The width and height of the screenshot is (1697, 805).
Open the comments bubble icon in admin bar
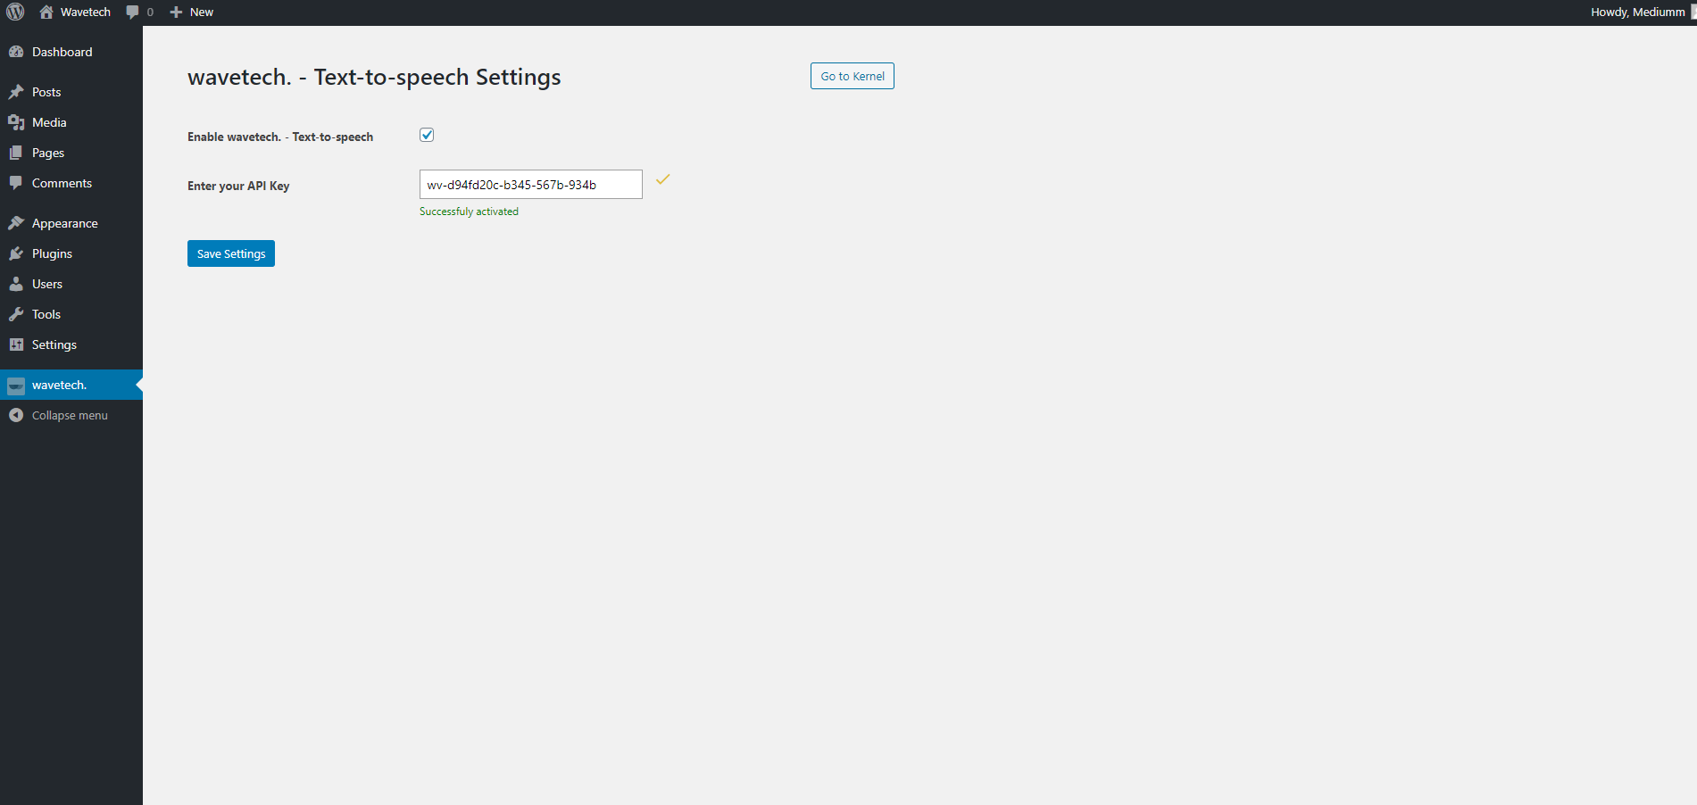point(133,12)
